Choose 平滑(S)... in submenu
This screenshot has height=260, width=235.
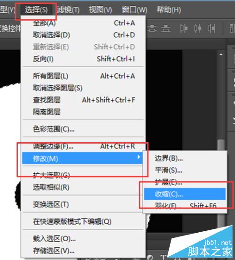[x=185, y=170]
